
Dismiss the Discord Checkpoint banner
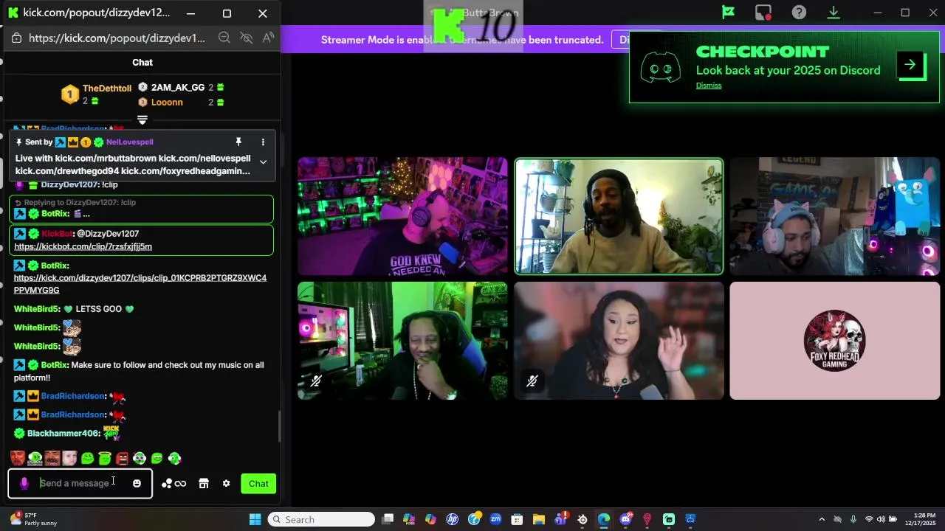click(709, 86)
